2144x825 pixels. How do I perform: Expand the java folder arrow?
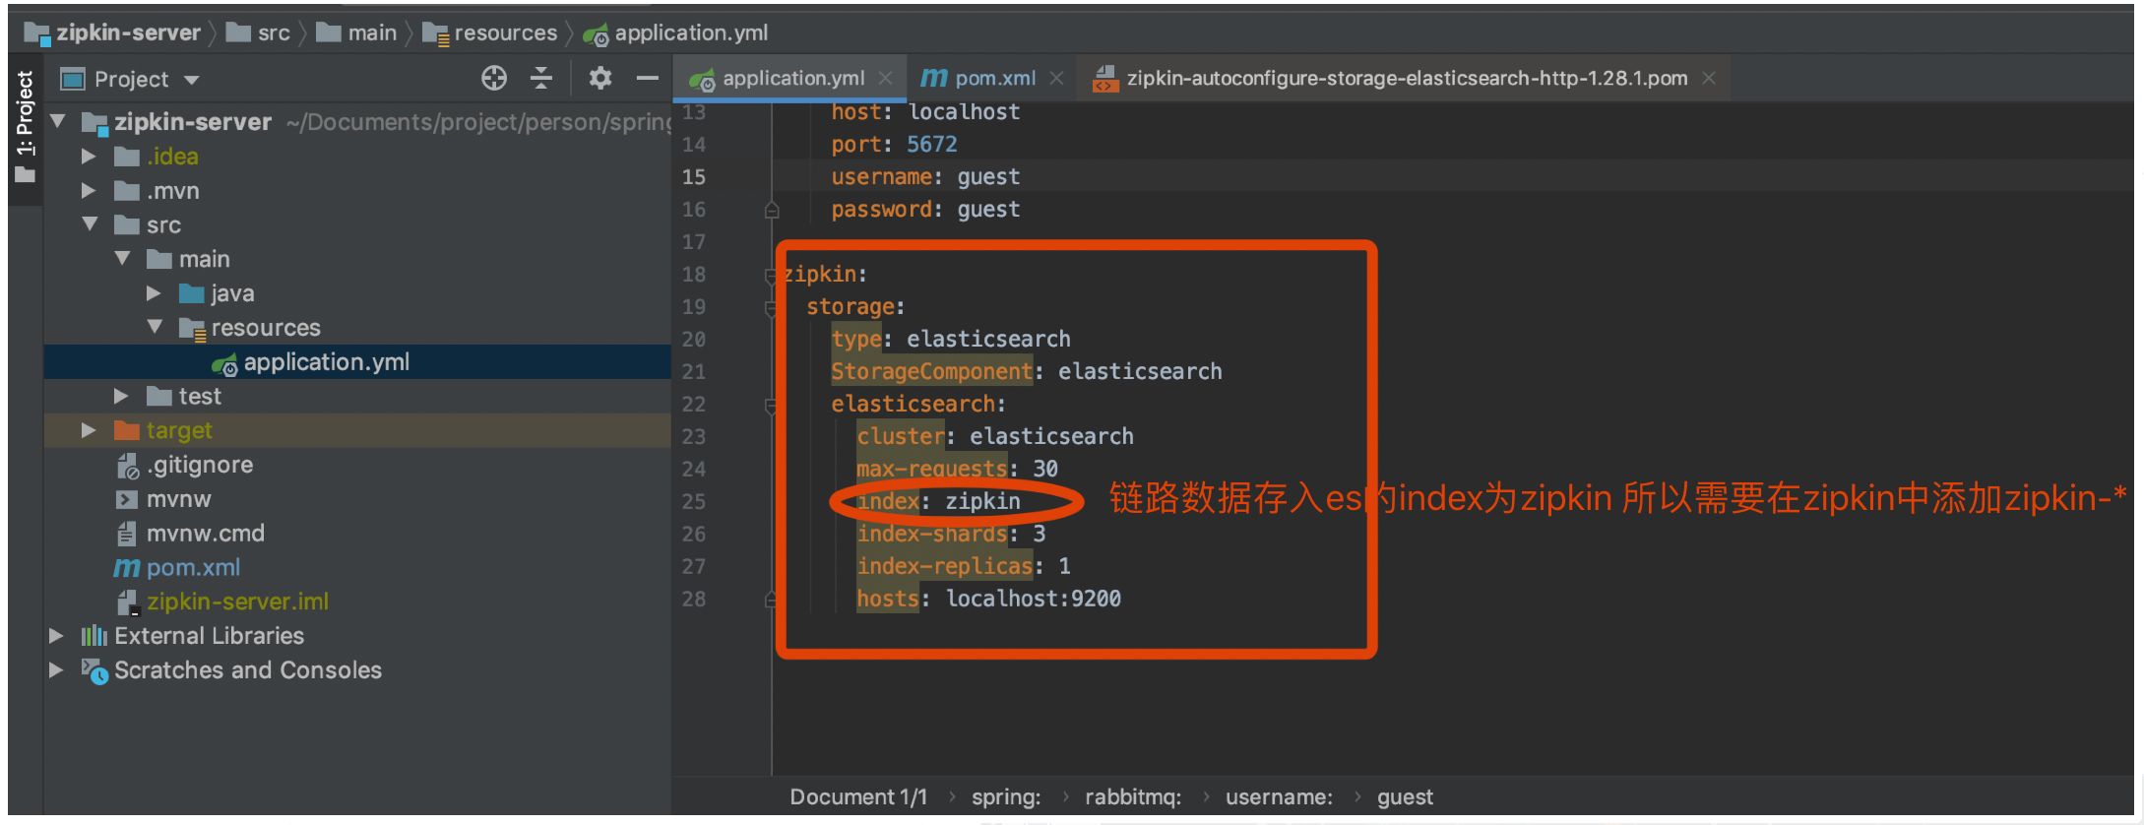[154, 293]
